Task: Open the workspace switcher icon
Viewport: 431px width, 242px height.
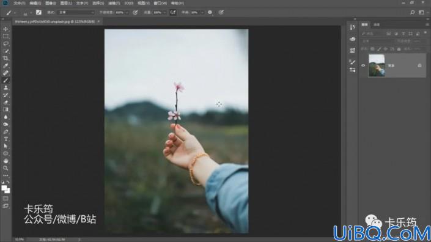Action: [x=421, y=12]
